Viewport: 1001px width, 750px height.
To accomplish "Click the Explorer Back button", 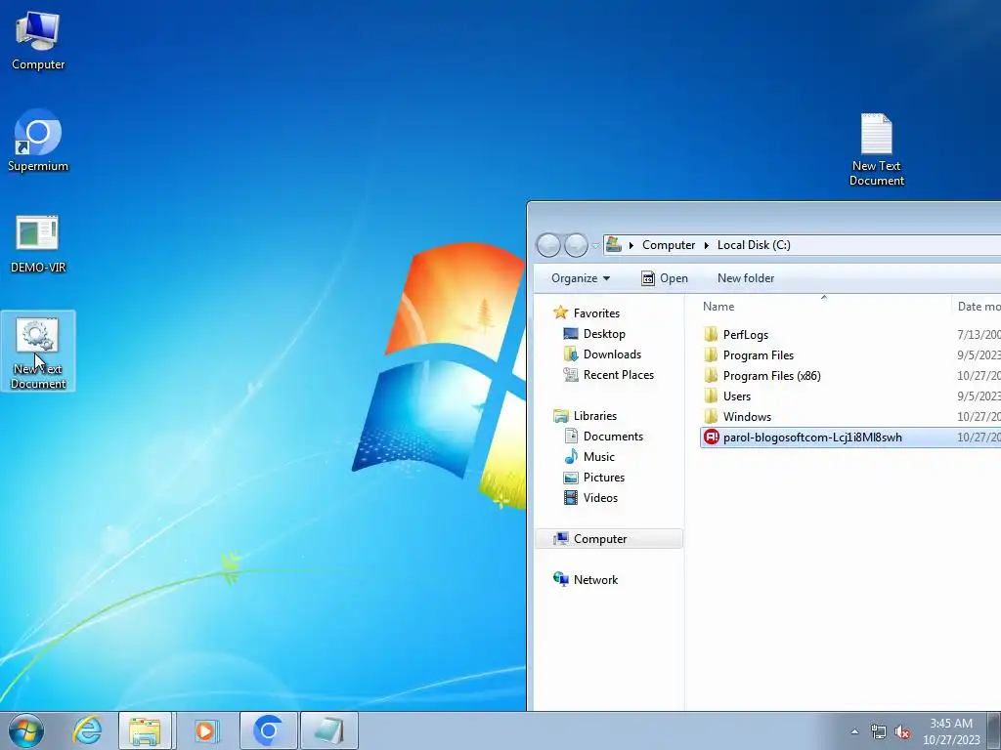I will [547, 245].
